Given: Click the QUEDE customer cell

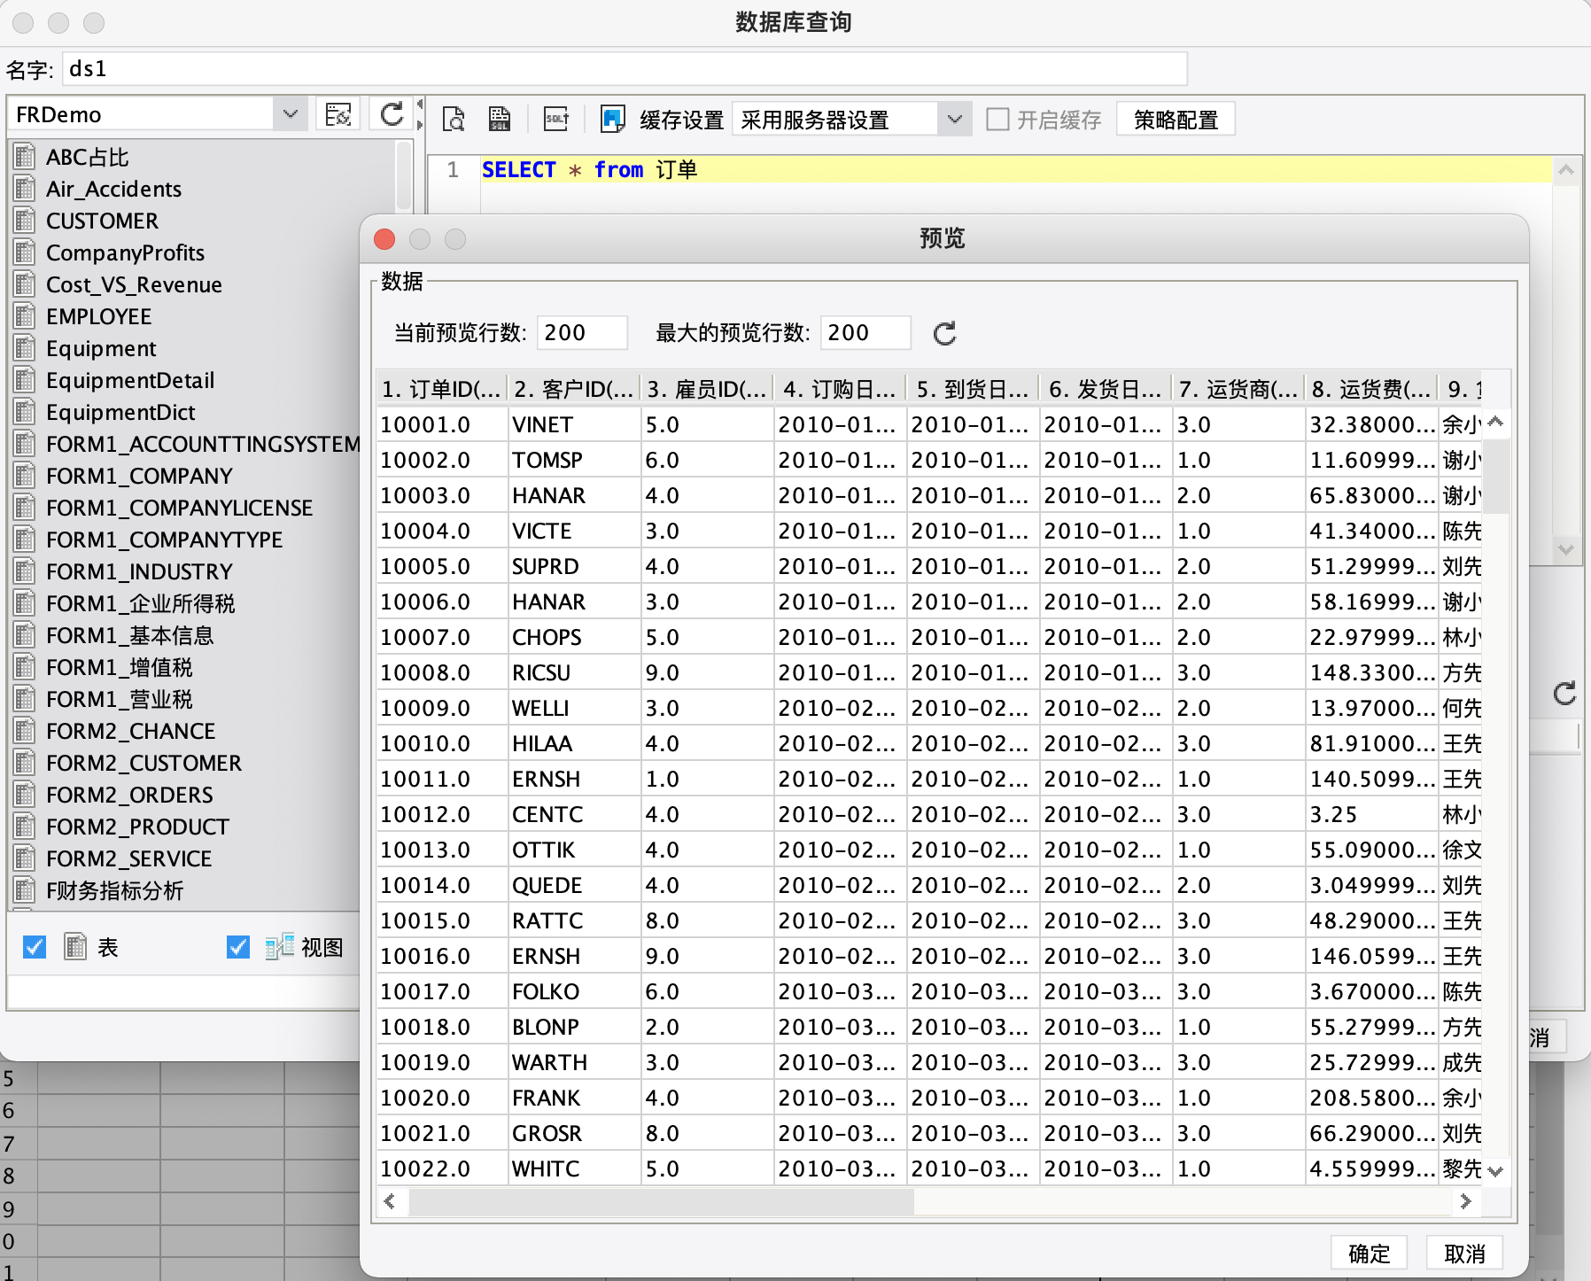Looking at the screenshot, I should 574,885.
